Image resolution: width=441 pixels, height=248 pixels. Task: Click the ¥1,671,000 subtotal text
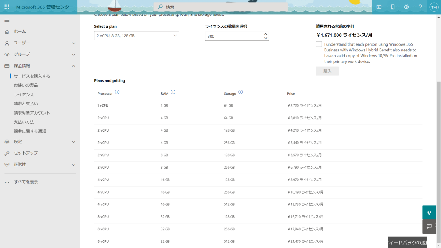coord(344,35)
